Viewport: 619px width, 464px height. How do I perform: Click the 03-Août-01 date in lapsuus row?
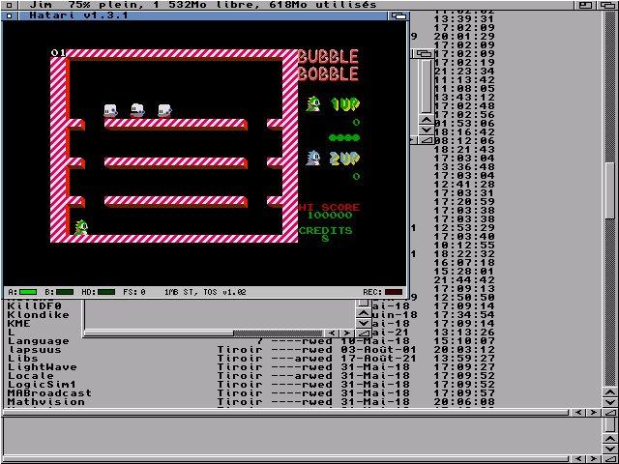(379, 349)
